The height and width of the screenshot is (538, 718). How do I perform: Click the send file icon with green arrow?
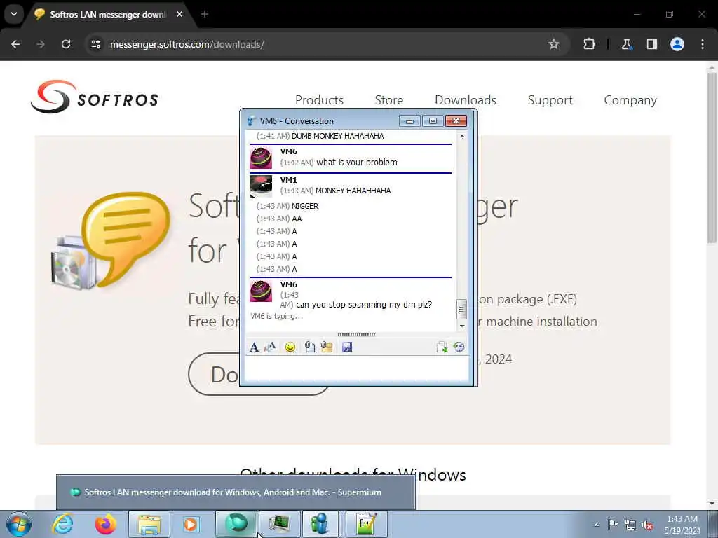click(442, 347)
